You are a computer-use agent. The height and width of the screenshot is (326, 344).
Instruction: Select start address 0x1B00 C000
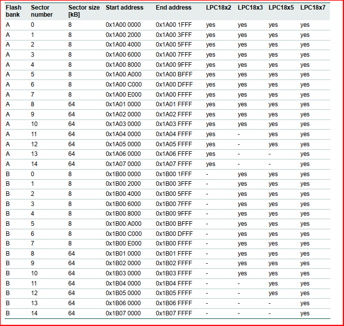(124, 234)
